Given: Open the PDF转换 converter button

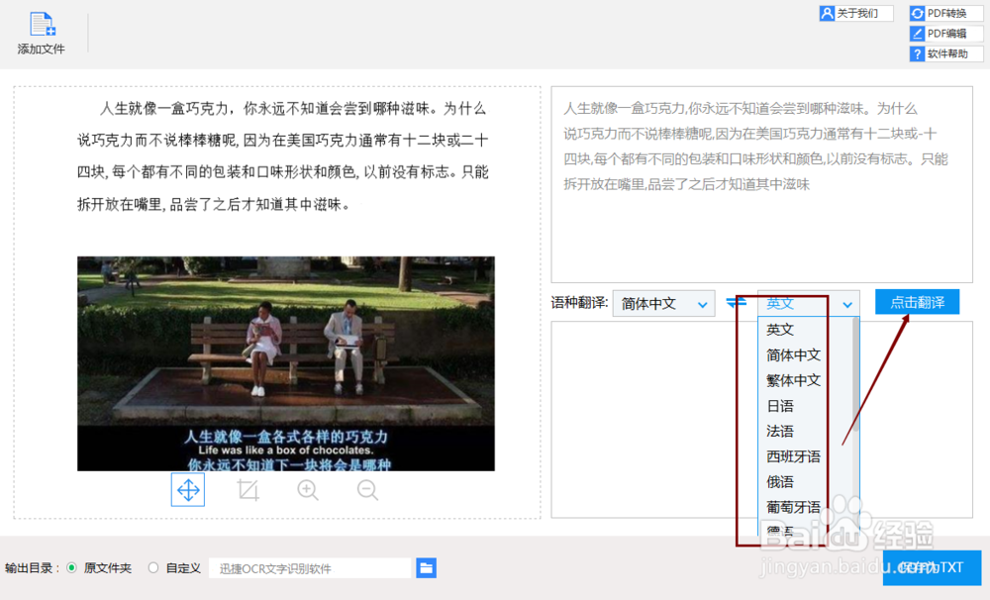Looking at the screenshot, I should 945,13.
